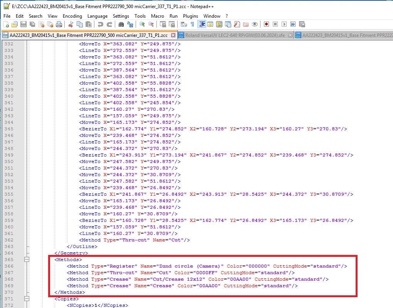The width and height of the screenshot is (393, 308).
Task: Collapse the Methods code fold
Action: [x=27, y=259]
